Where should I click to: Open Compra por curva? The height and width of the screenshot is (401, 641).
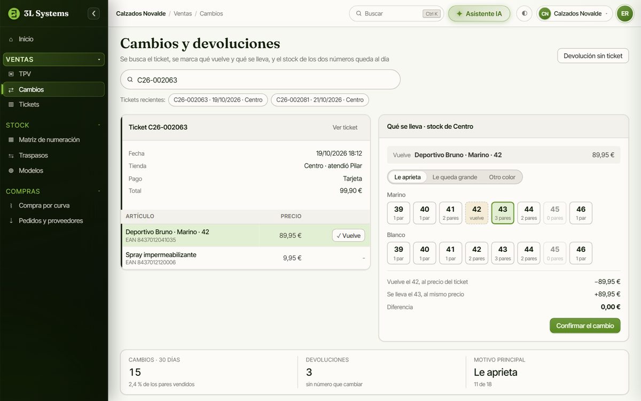[53, 205]
